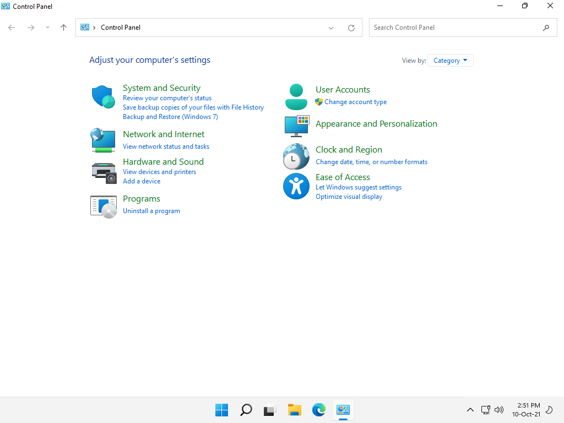Open the Start menu
The height and width of the screenshot is (423, 564).
click(x=221, y=410)
